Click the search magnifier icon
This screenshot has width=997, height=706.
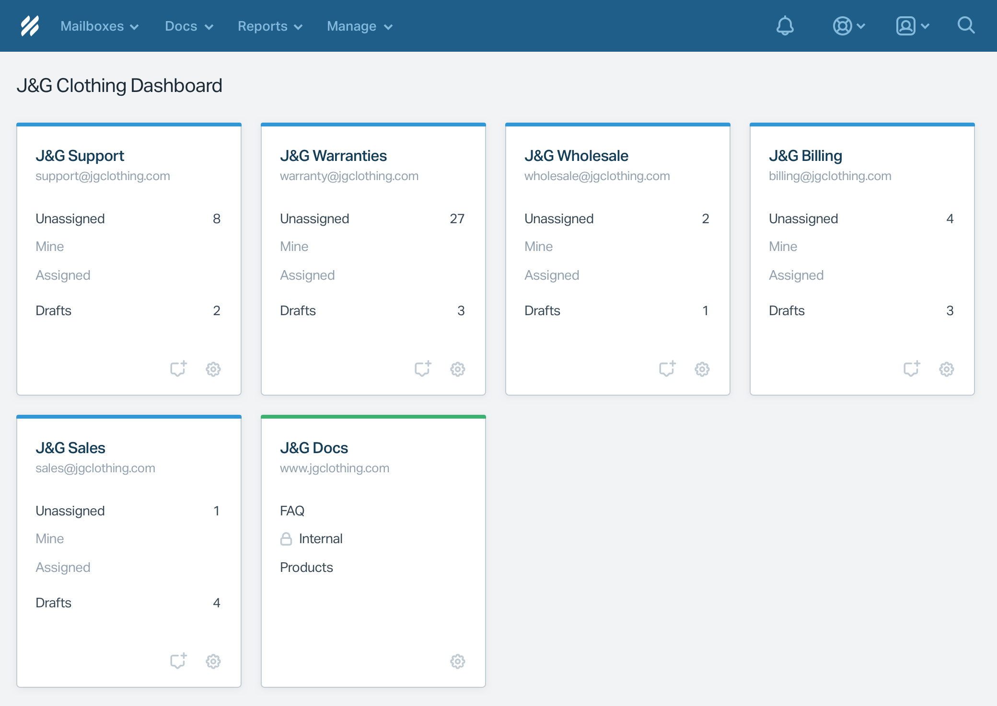click(x=966, y=25)
